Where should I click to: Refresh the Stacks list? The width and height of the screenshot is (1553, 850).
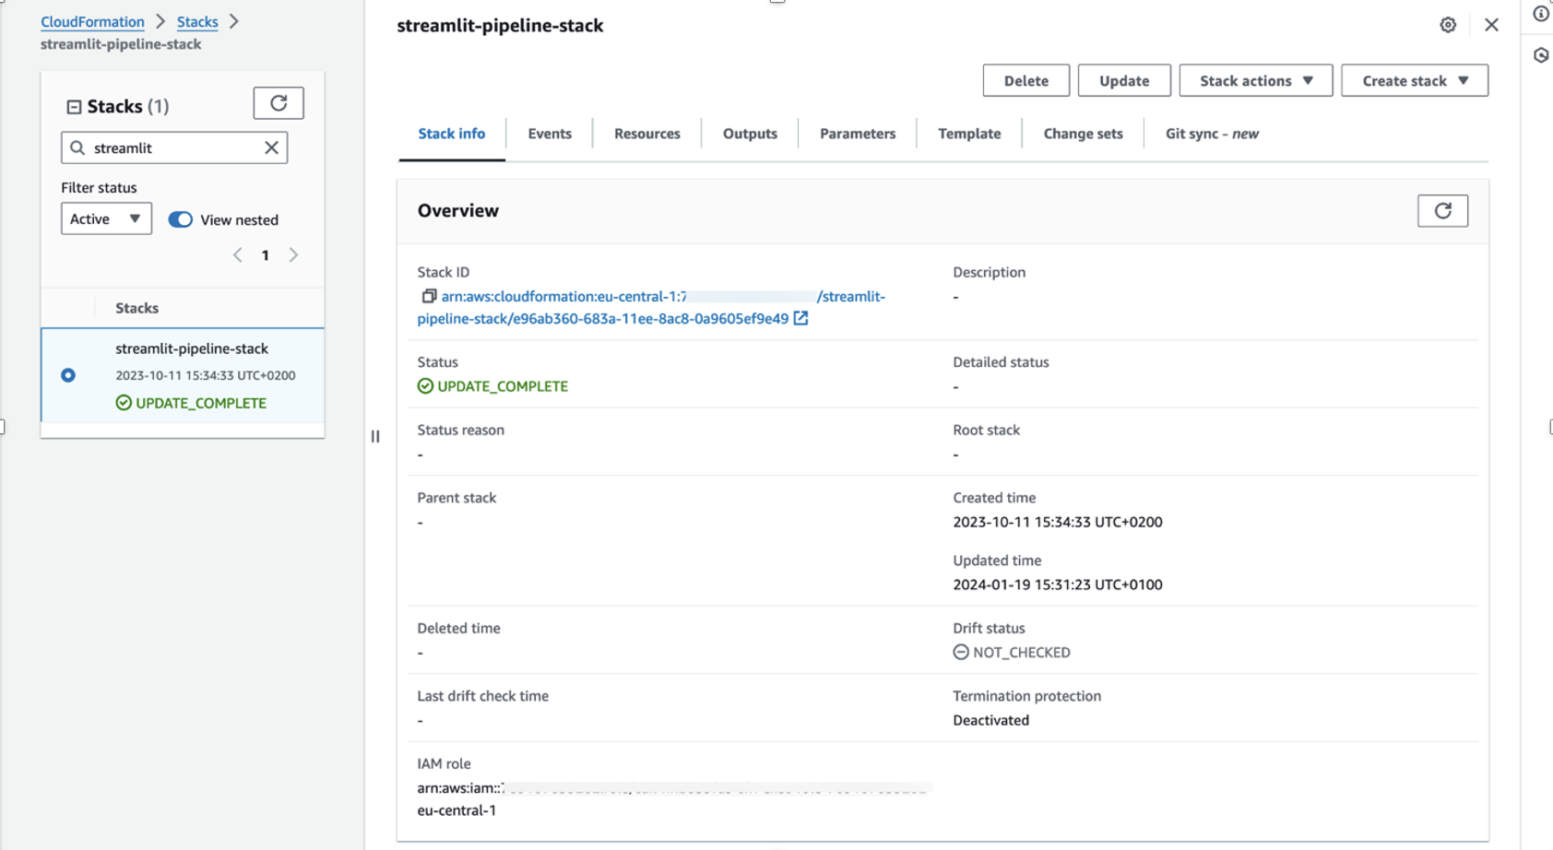(279, 103)
